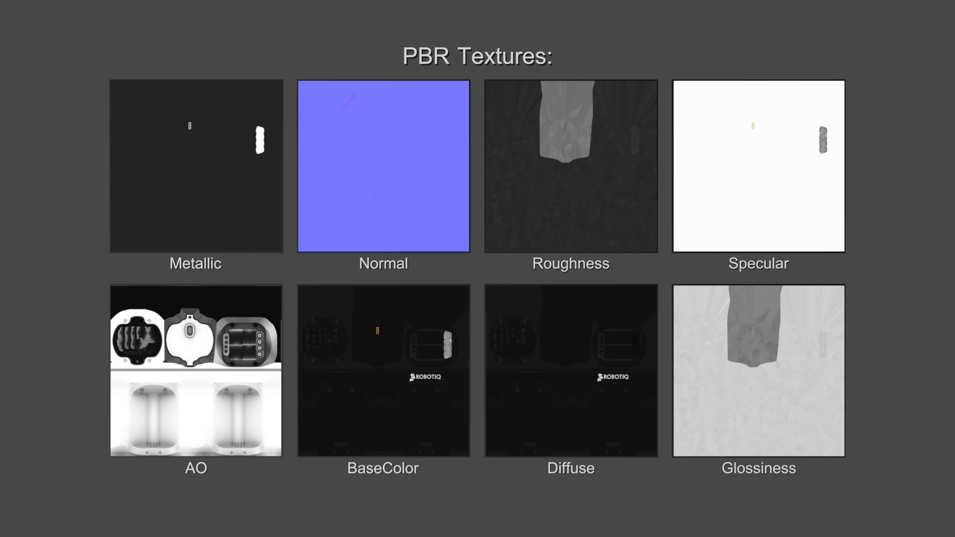Image resolution: width=955 pixels, height=537 pixels.
Task: Click the AO label text
Action: (196, 468)
